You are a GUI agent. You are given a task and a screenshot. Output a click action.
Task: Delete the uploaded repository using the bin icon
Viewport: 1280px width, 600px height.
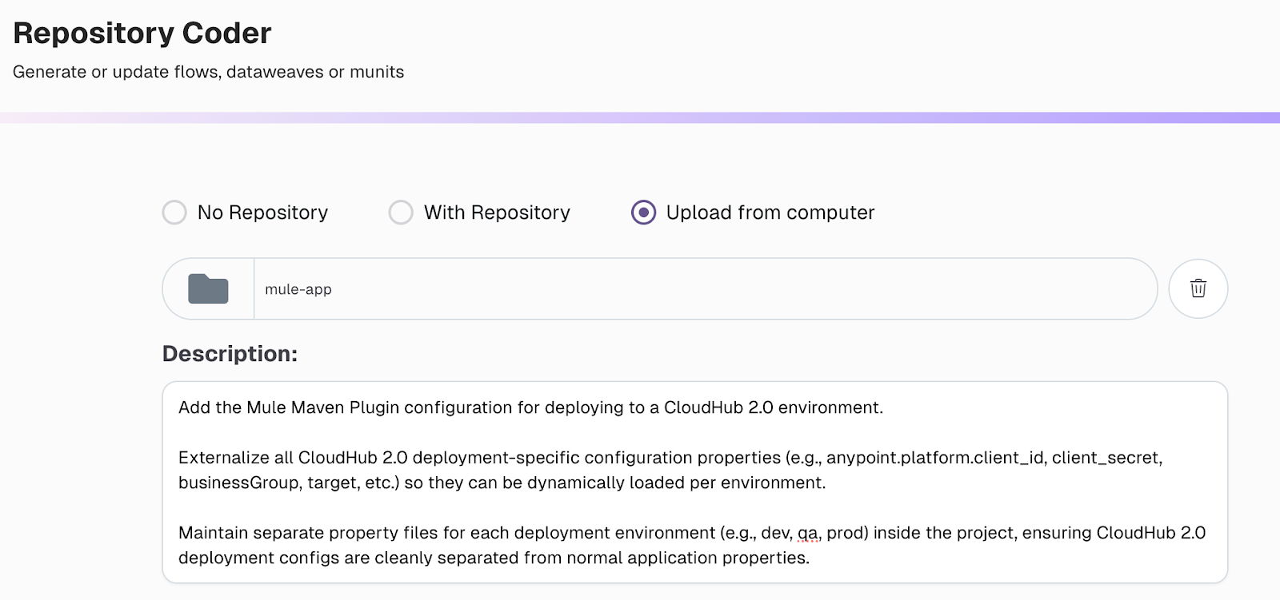1198,288
